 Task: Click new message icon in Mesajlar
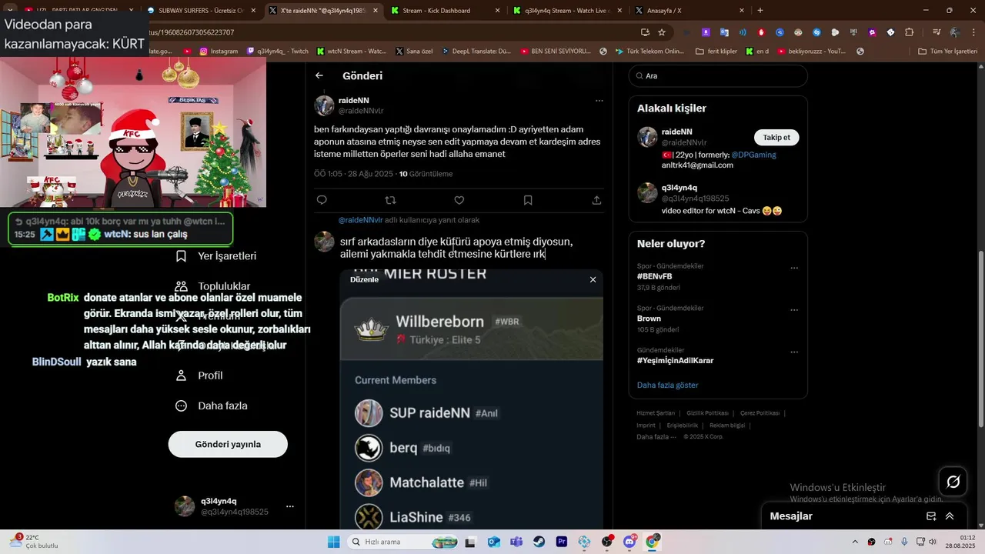[931, 516]
